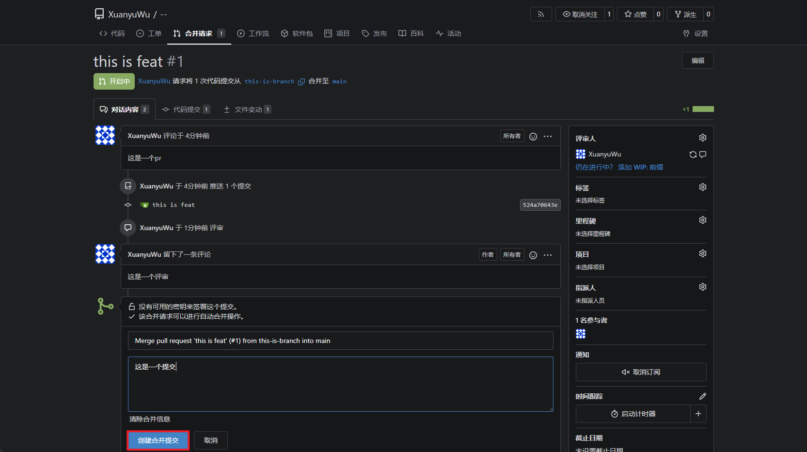Open labels gear selector
This screenshot has height=452, width=807.
tap(702, 187)
